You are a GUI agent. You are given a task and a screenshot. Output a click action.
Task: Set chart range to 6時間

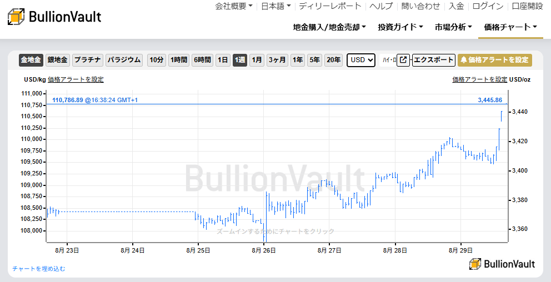coord(202,60)
